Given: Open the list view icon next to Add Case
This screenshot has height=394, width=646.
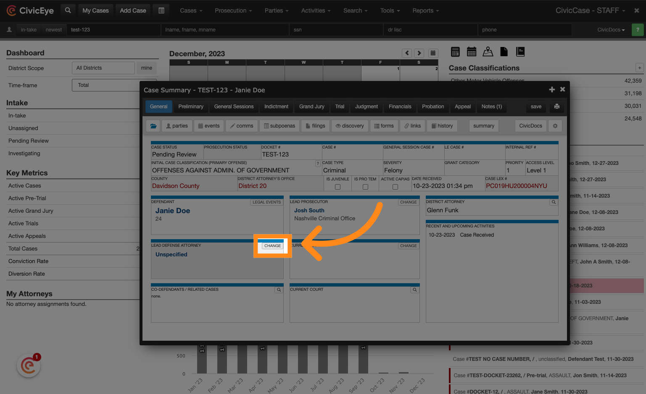Looking at the screenshot, I should point(161,10).
